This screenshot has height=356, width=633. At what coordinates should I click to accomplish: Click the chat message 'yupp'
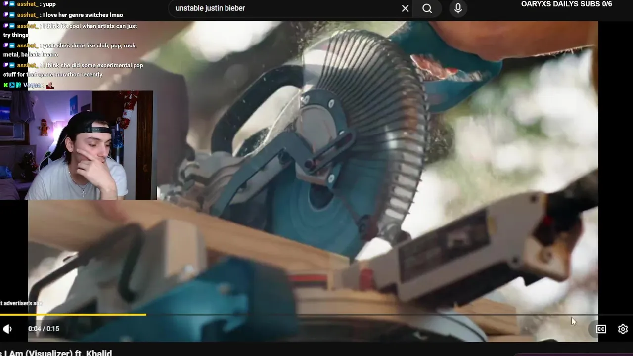[49, 4]
